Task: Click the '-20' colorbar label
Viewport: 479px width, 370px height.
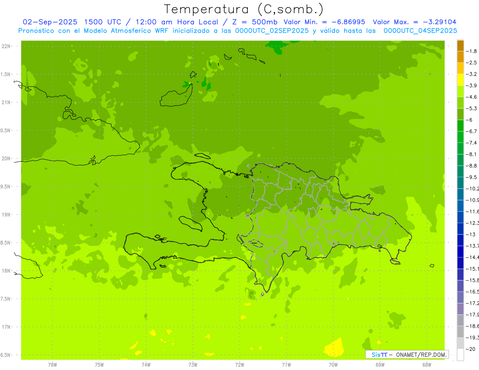Action: [471, 349]
